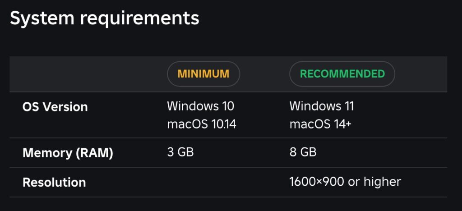
Task: Click the 1600×900 or higher value
Action: pos(345,182)
